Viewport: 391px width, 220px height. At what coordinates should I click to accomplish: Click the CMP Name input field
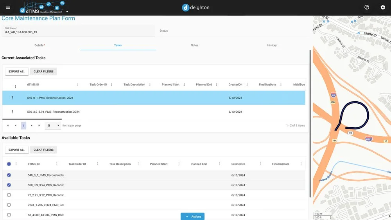78,31
